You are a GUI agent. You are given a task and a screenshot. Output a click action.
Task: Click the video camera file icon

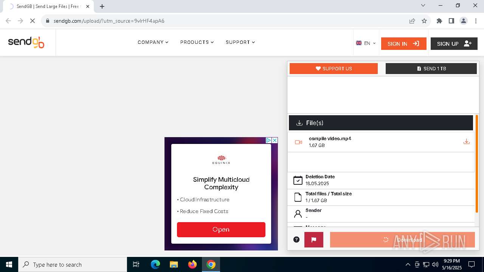298,142
